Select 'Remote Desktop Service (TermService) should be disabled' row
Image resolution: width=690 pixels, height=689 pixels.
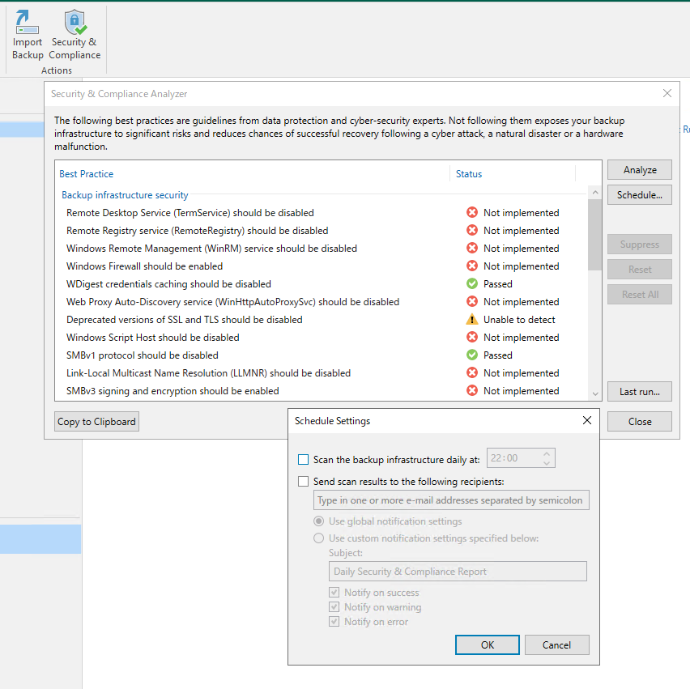tap(322, 212)
